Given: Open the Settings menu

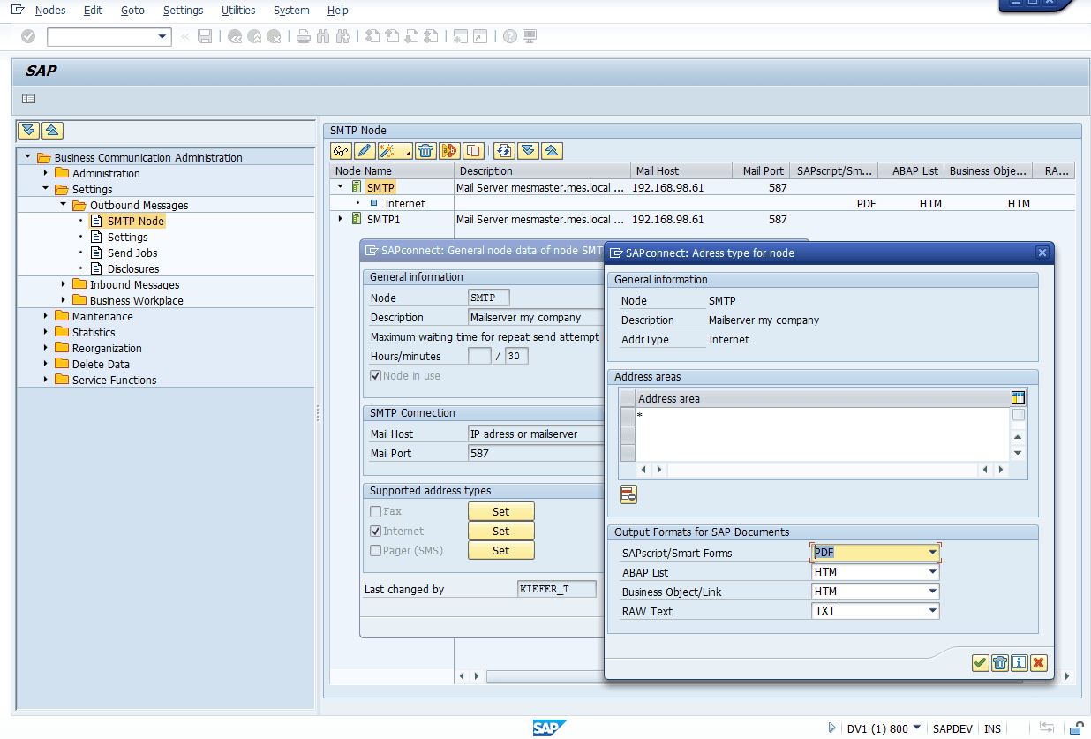Looking at the screenshot, I should (183, 11).
